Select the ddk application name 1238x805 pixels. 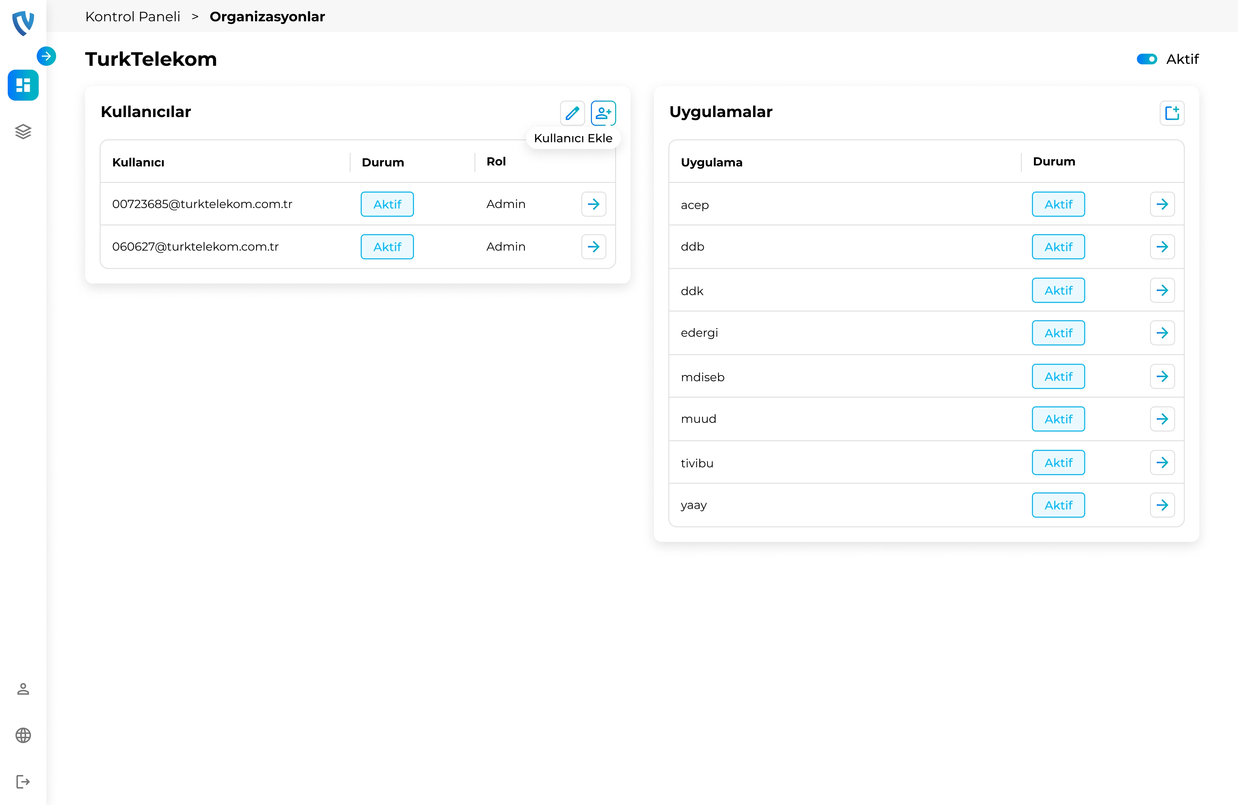[x=692, y=291]
